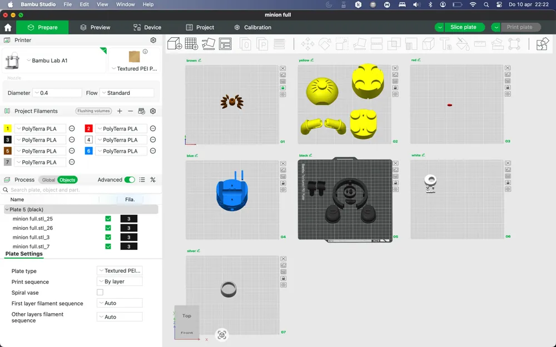This screenshot has height=347, width=556.
Task: Open the View menu
Action: [x=102, y=4]
